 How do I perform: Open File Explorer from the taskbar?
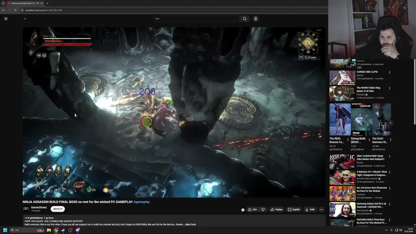point(49,230)
